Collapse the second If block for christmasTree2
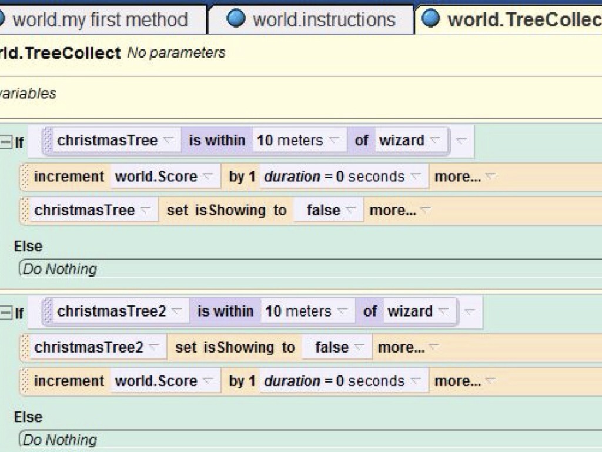602x452 pixels. (x=6, y=313)
